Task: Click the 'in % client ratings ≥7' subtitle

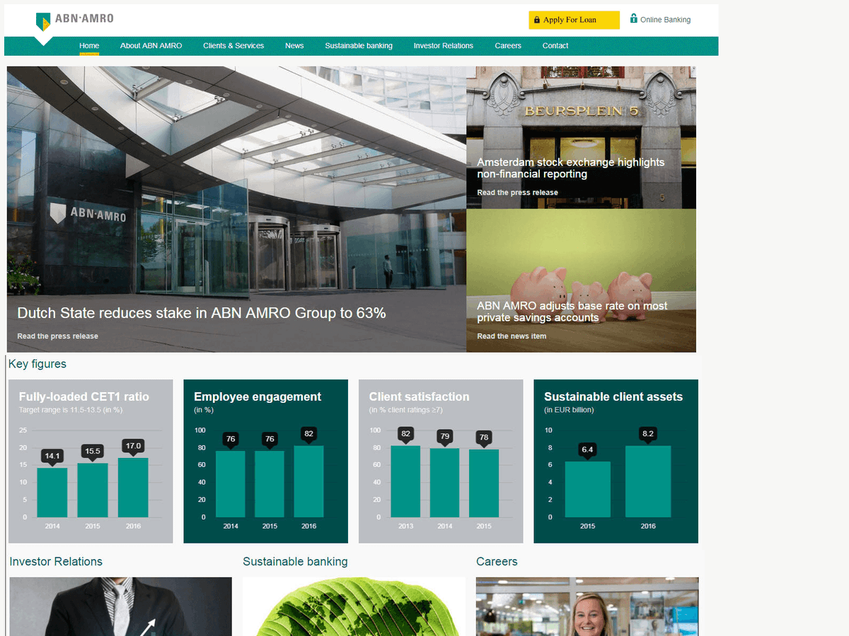Action: (406, 410)
